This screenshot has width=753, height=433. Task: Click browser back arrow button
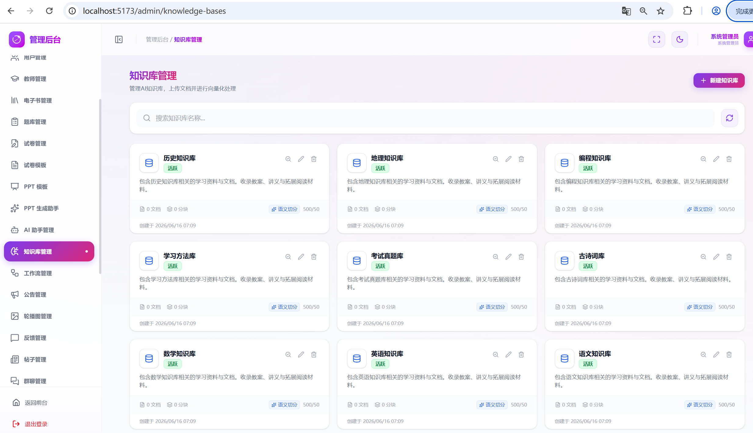click(x=11, y=11)
